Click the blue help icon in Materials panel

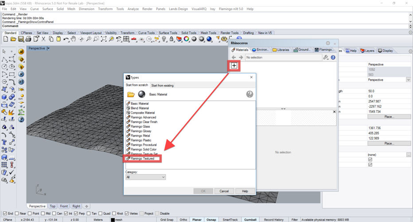tap(333, 57)
